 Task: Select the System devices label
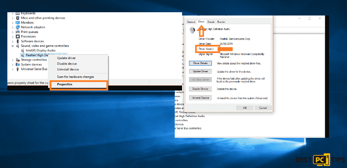[x=31, y=64]
